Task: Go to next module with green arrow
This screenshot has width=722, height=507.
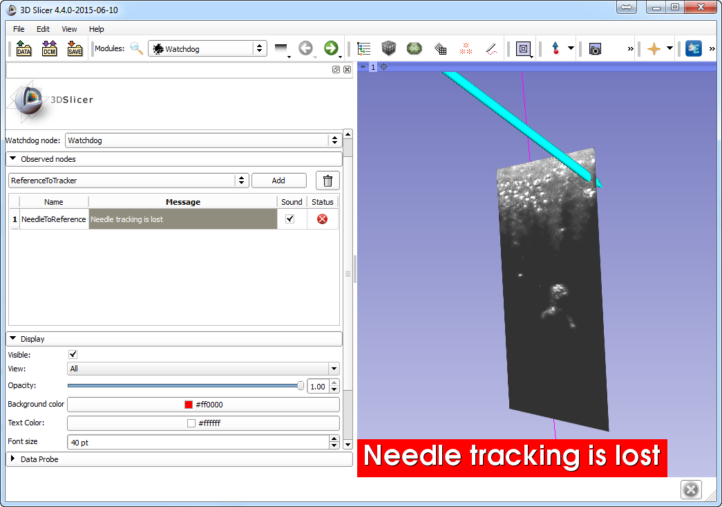Action: pyautogui.click(x=331, y=48)
